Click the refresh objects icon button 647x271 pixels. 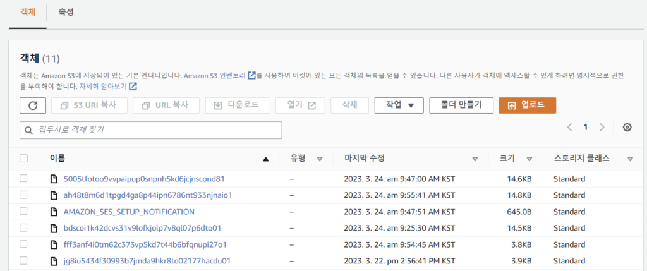point(33,105)
